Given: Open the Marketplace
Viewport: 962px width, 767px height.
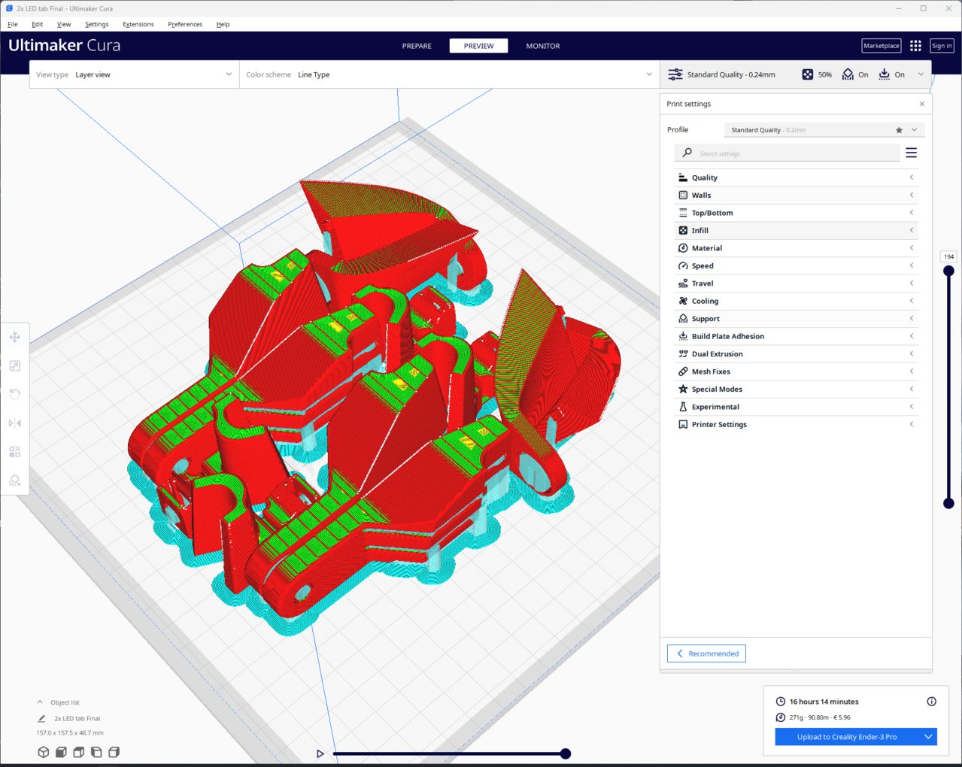Looking at the screenshot, I should pyautogui.click(x=882, y=46).
